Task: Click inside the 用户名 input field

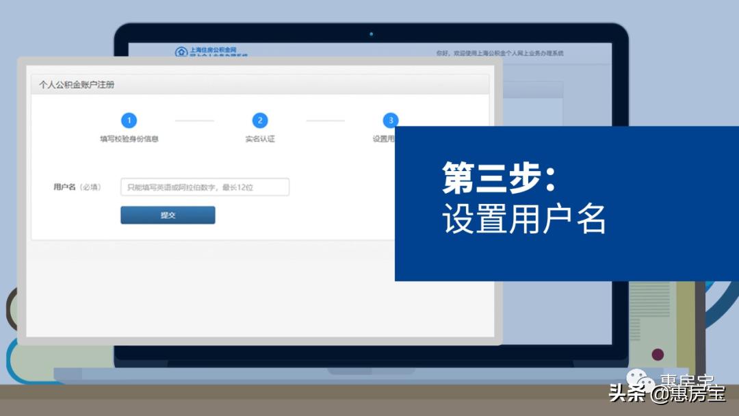Action: point(205,187)
